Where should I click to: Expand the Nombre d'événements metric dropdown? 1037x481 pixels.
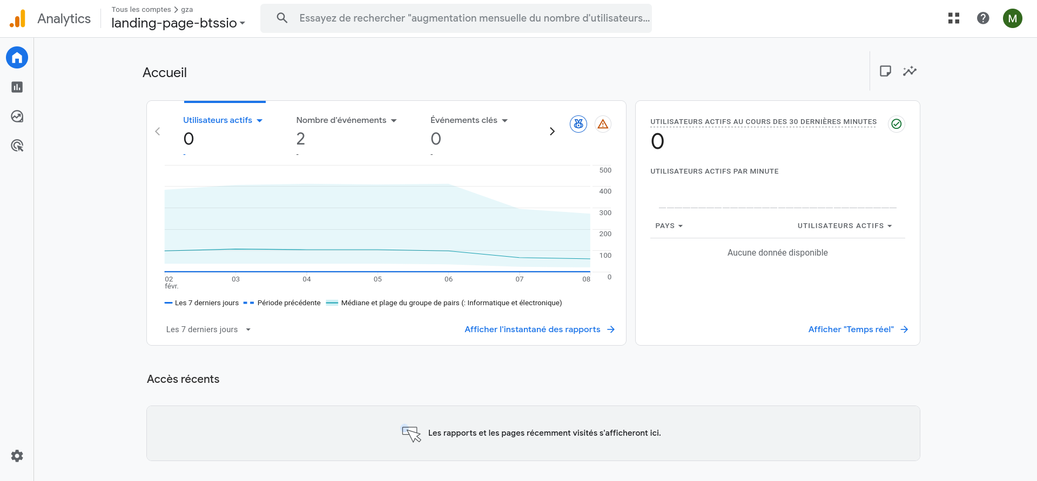[x=394, y=121]
